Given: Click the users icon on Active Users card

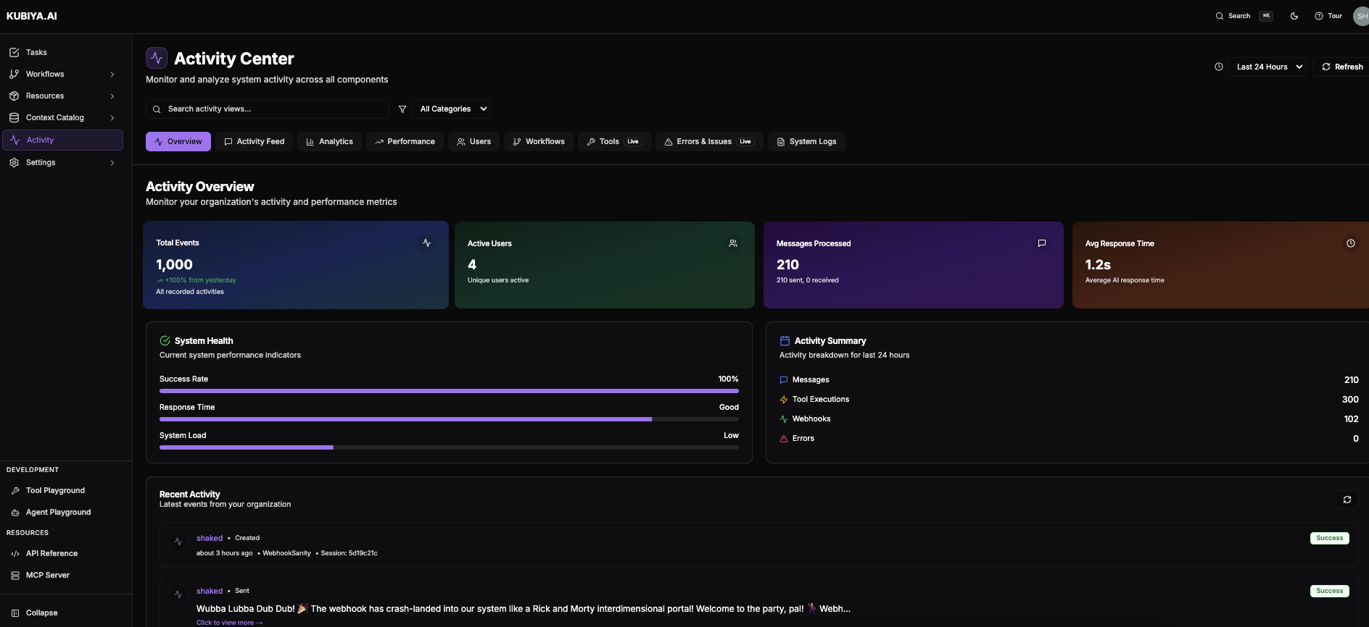Looking at the screenshot, I should [733, 243].
